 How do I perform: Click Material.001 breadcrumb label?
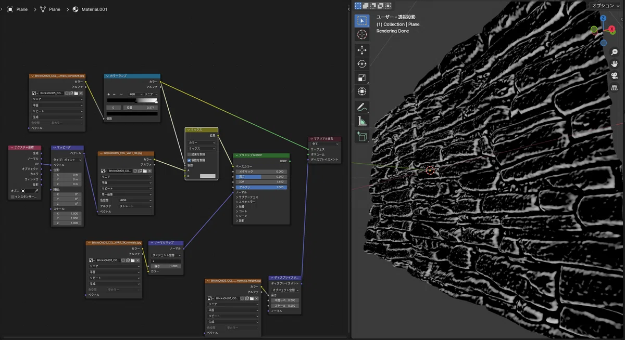pos(95,9)
